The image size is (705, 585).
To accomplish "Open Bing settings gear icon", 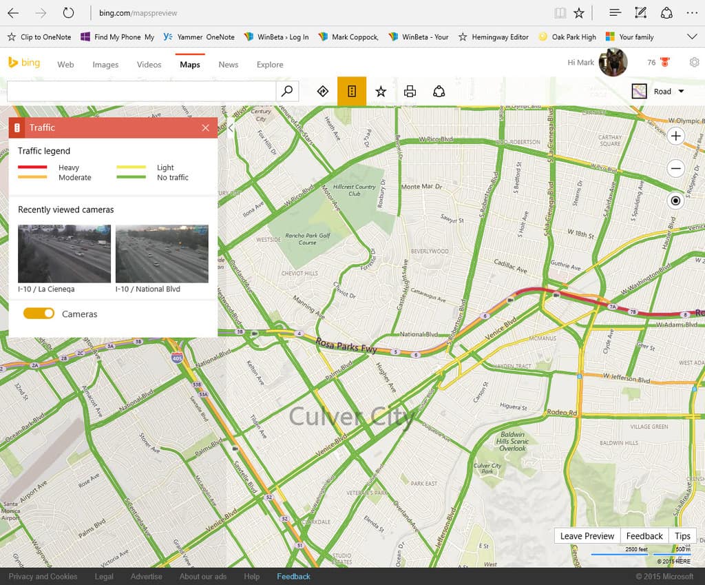I will [694, 62].
